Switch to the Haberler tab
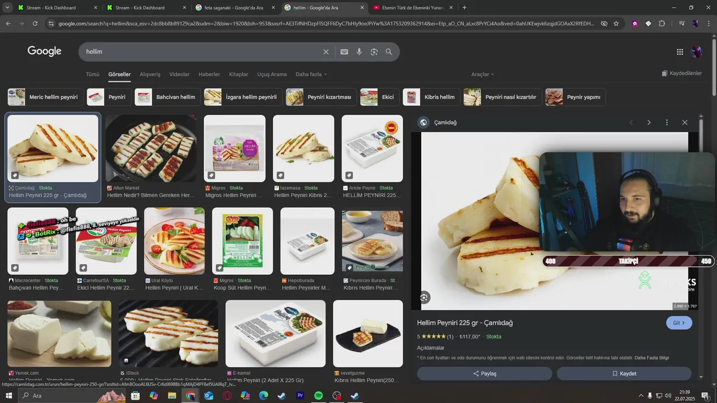The height and width of the screenshot is (403, 717). pyautogui.click(x=209, y=74)
